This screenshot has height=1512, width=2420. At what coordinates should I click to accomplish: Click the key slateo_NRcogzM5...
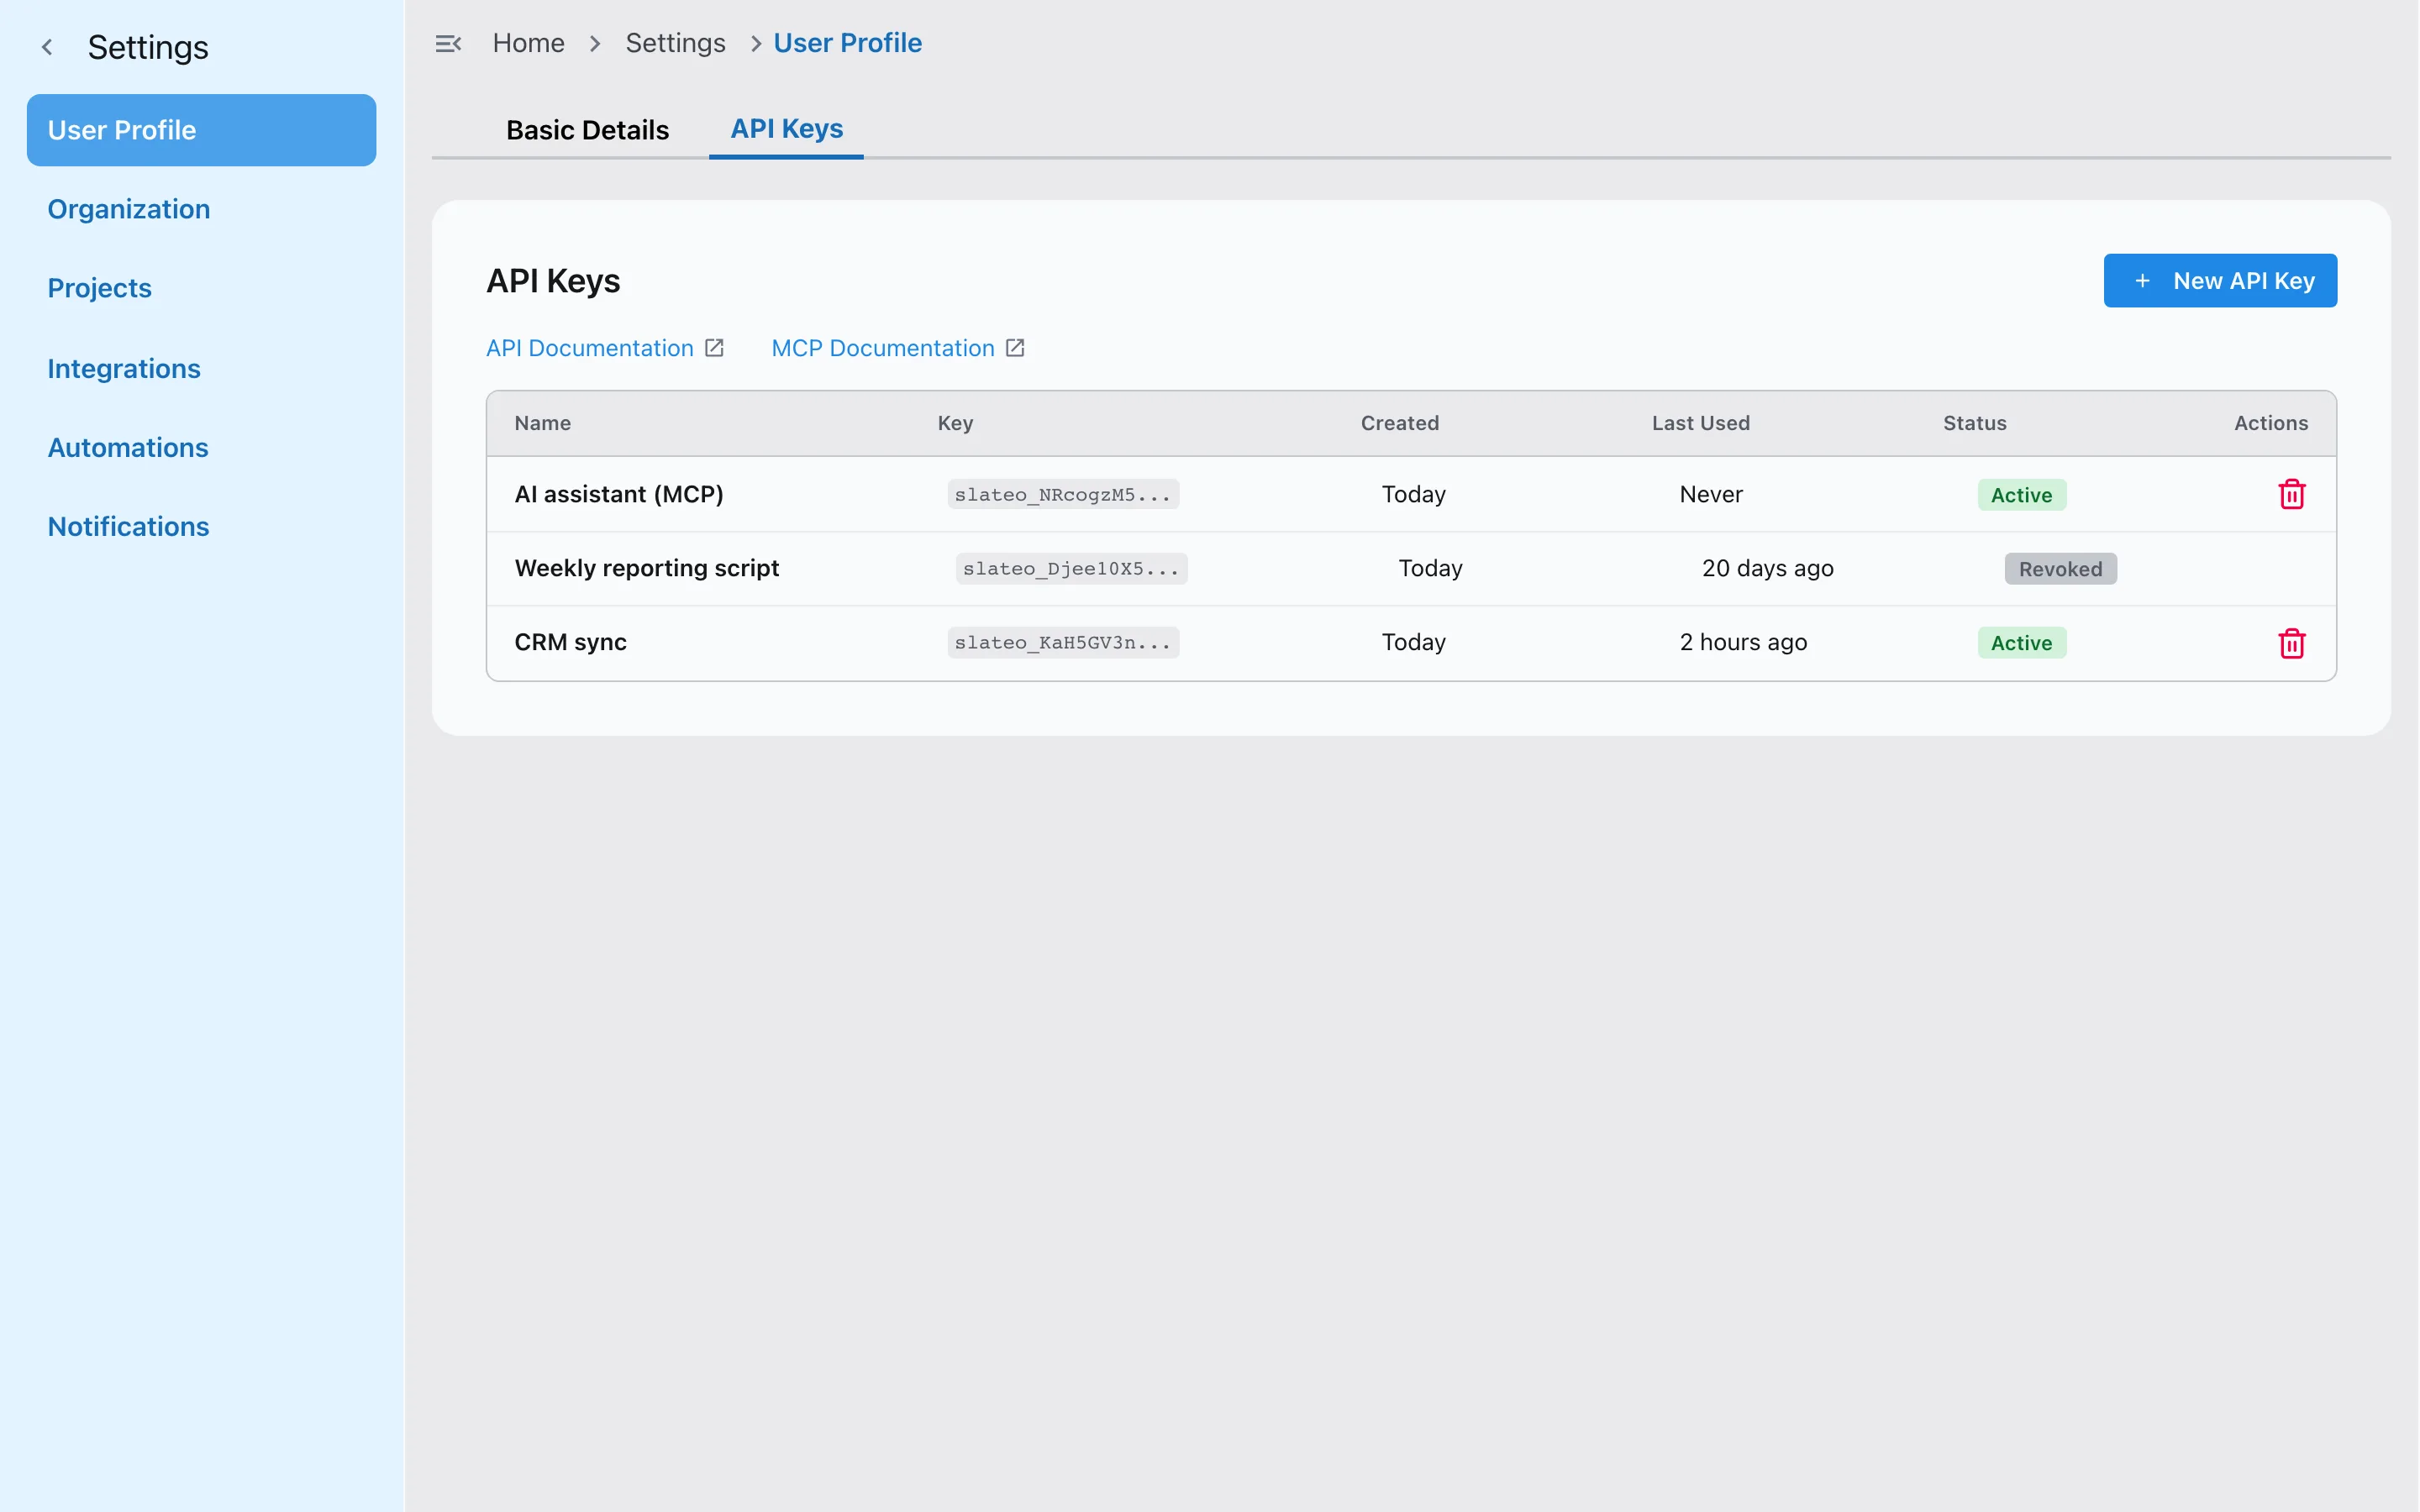tap(1063, 494)
